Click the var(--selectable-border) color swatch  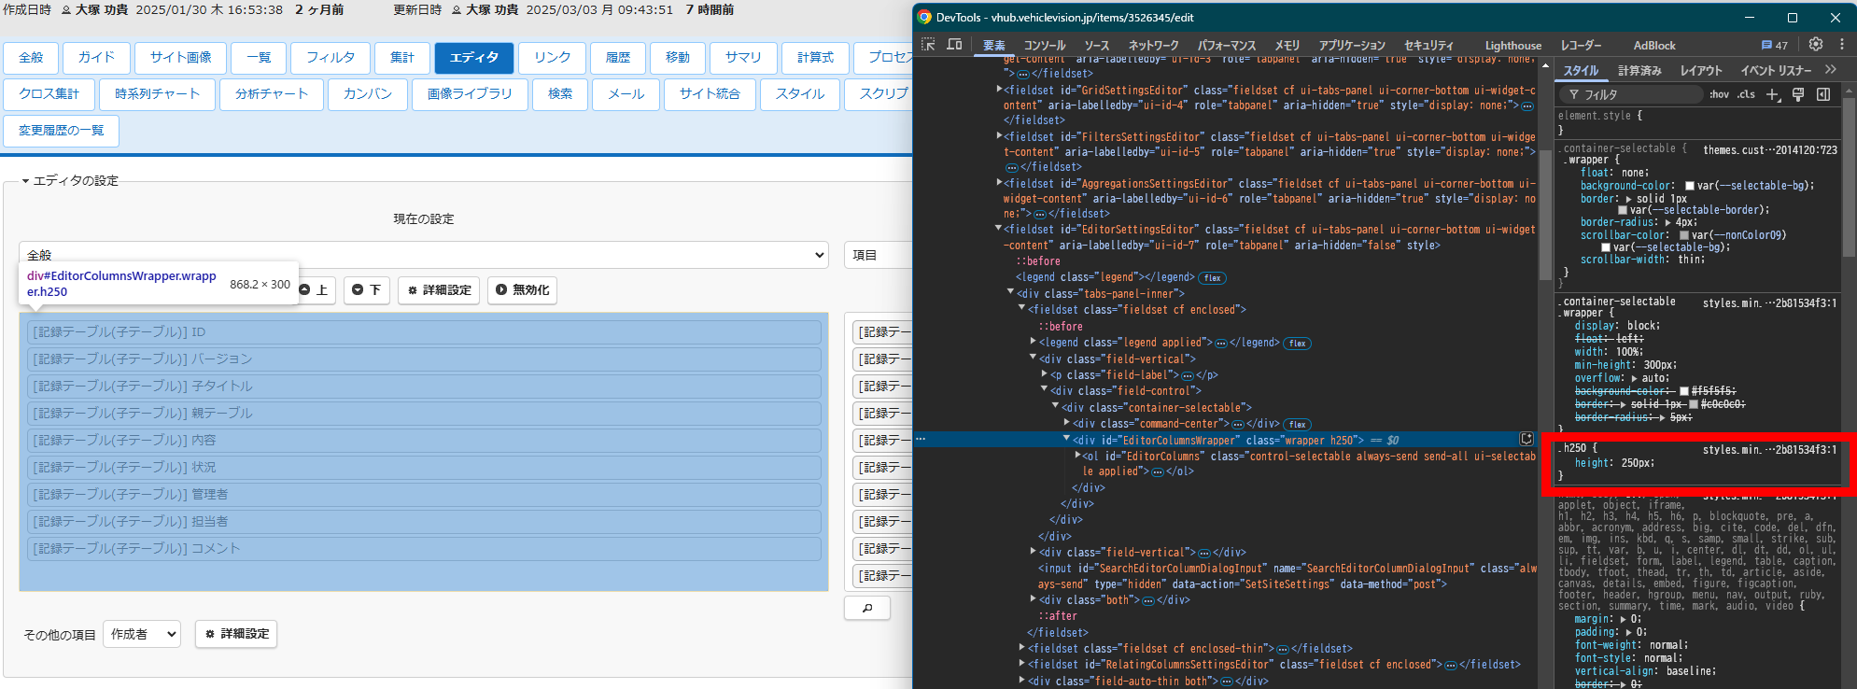tap(1623, 210)
